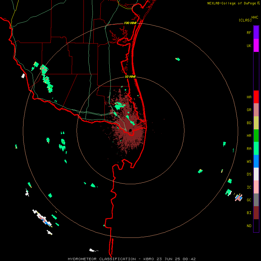Click the black radar site dot at center
Screen dimensions: 261x261
pos(130,130)
